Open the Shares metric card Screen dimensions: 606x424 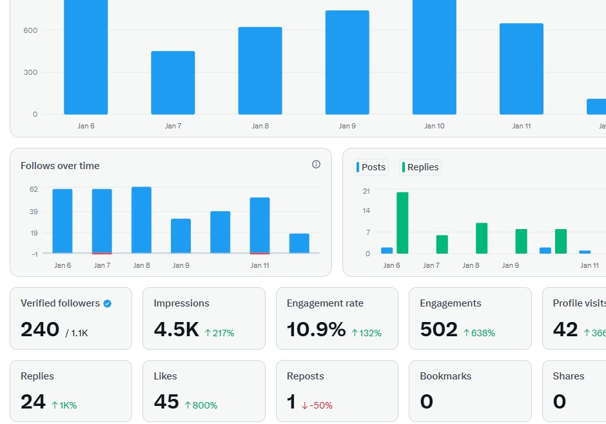pos(574,391)
